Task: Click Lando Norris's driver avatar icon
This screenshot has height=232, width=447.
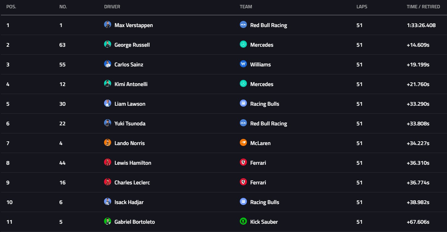Action: 107,143
